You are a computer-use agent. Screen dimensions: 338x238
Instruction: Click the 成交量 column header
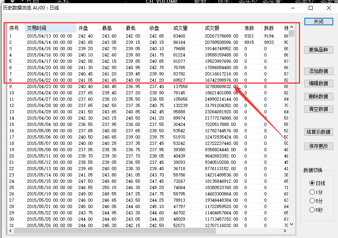pyautogui.click(x=187, y=28)
